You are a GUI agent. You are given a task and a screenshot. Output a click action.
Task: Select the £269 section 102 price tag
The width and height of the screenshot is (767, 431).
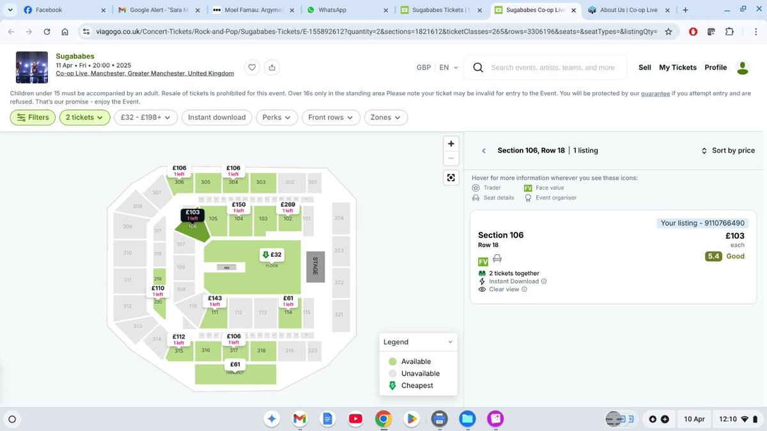(288, 207)
